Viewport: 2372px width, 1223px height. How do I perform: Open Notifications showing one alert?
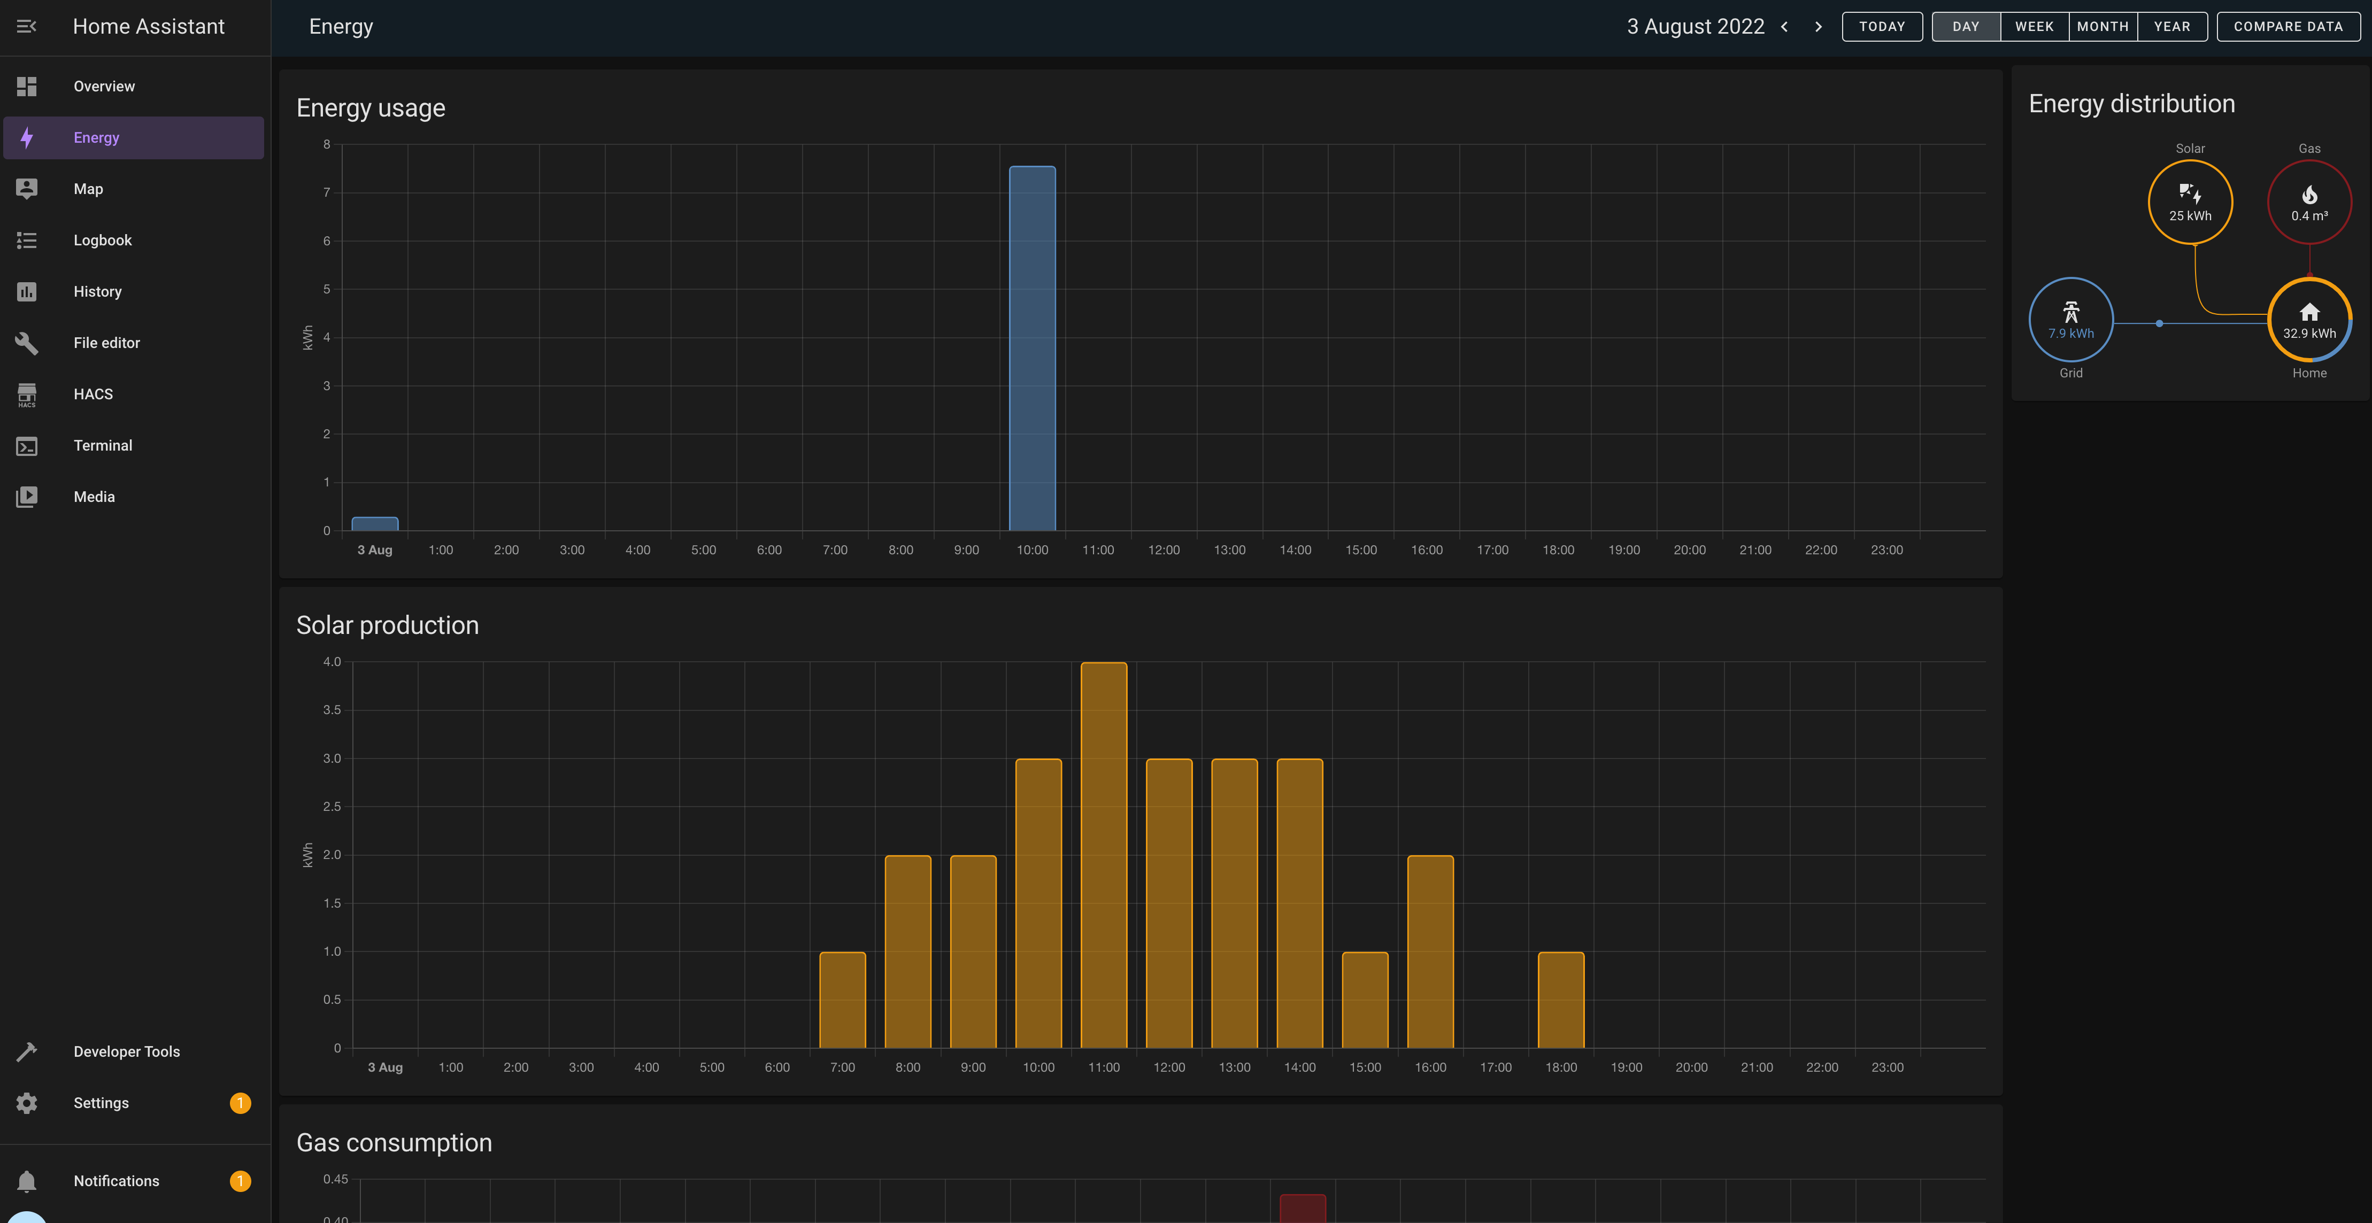point(116,1181)
